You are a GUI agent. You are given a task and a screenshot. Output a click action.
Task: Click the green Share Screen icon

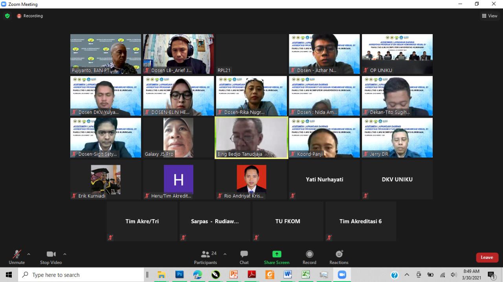click(x=277, y=254)
